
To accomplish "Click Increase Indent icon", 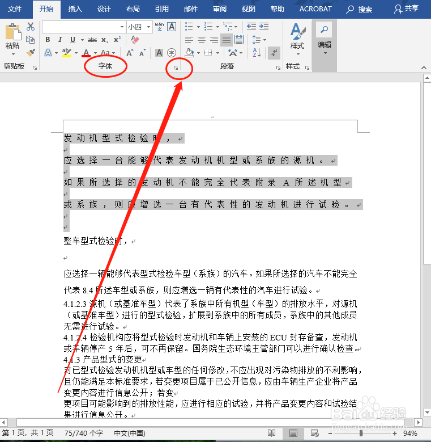I will (x=264, y=27).
